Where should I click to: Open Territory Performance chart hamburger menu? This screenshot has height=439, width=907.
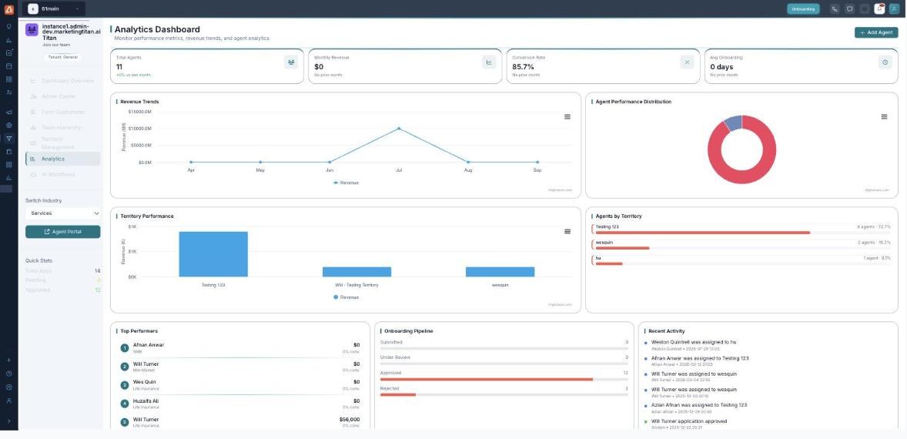point(567,231)
